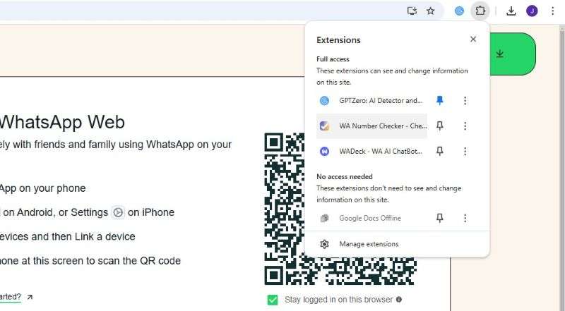Click the WADeck icon in extensions list
The width and height of the screenshot is (565, 311).
(x=324, y=152)
